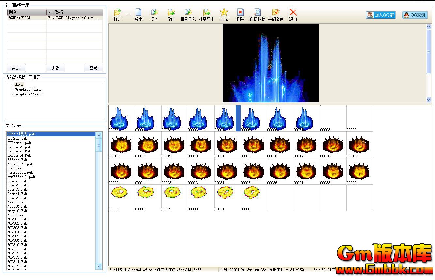Click the preview pane scroll-up arrow
The image size is (435, 280).
pos(429,27)
